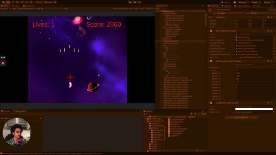Screen dimensions: 276x155
Task: Click the Mirror panel add button
Action: coord(41,118)
